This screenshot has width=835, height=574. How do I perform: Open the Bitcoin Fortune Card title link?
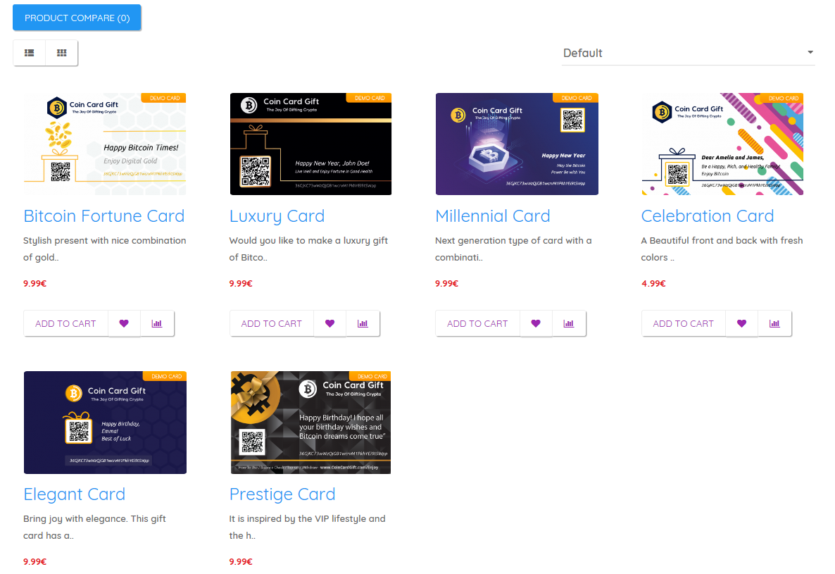pyautogui.click(x=103, y=216)
